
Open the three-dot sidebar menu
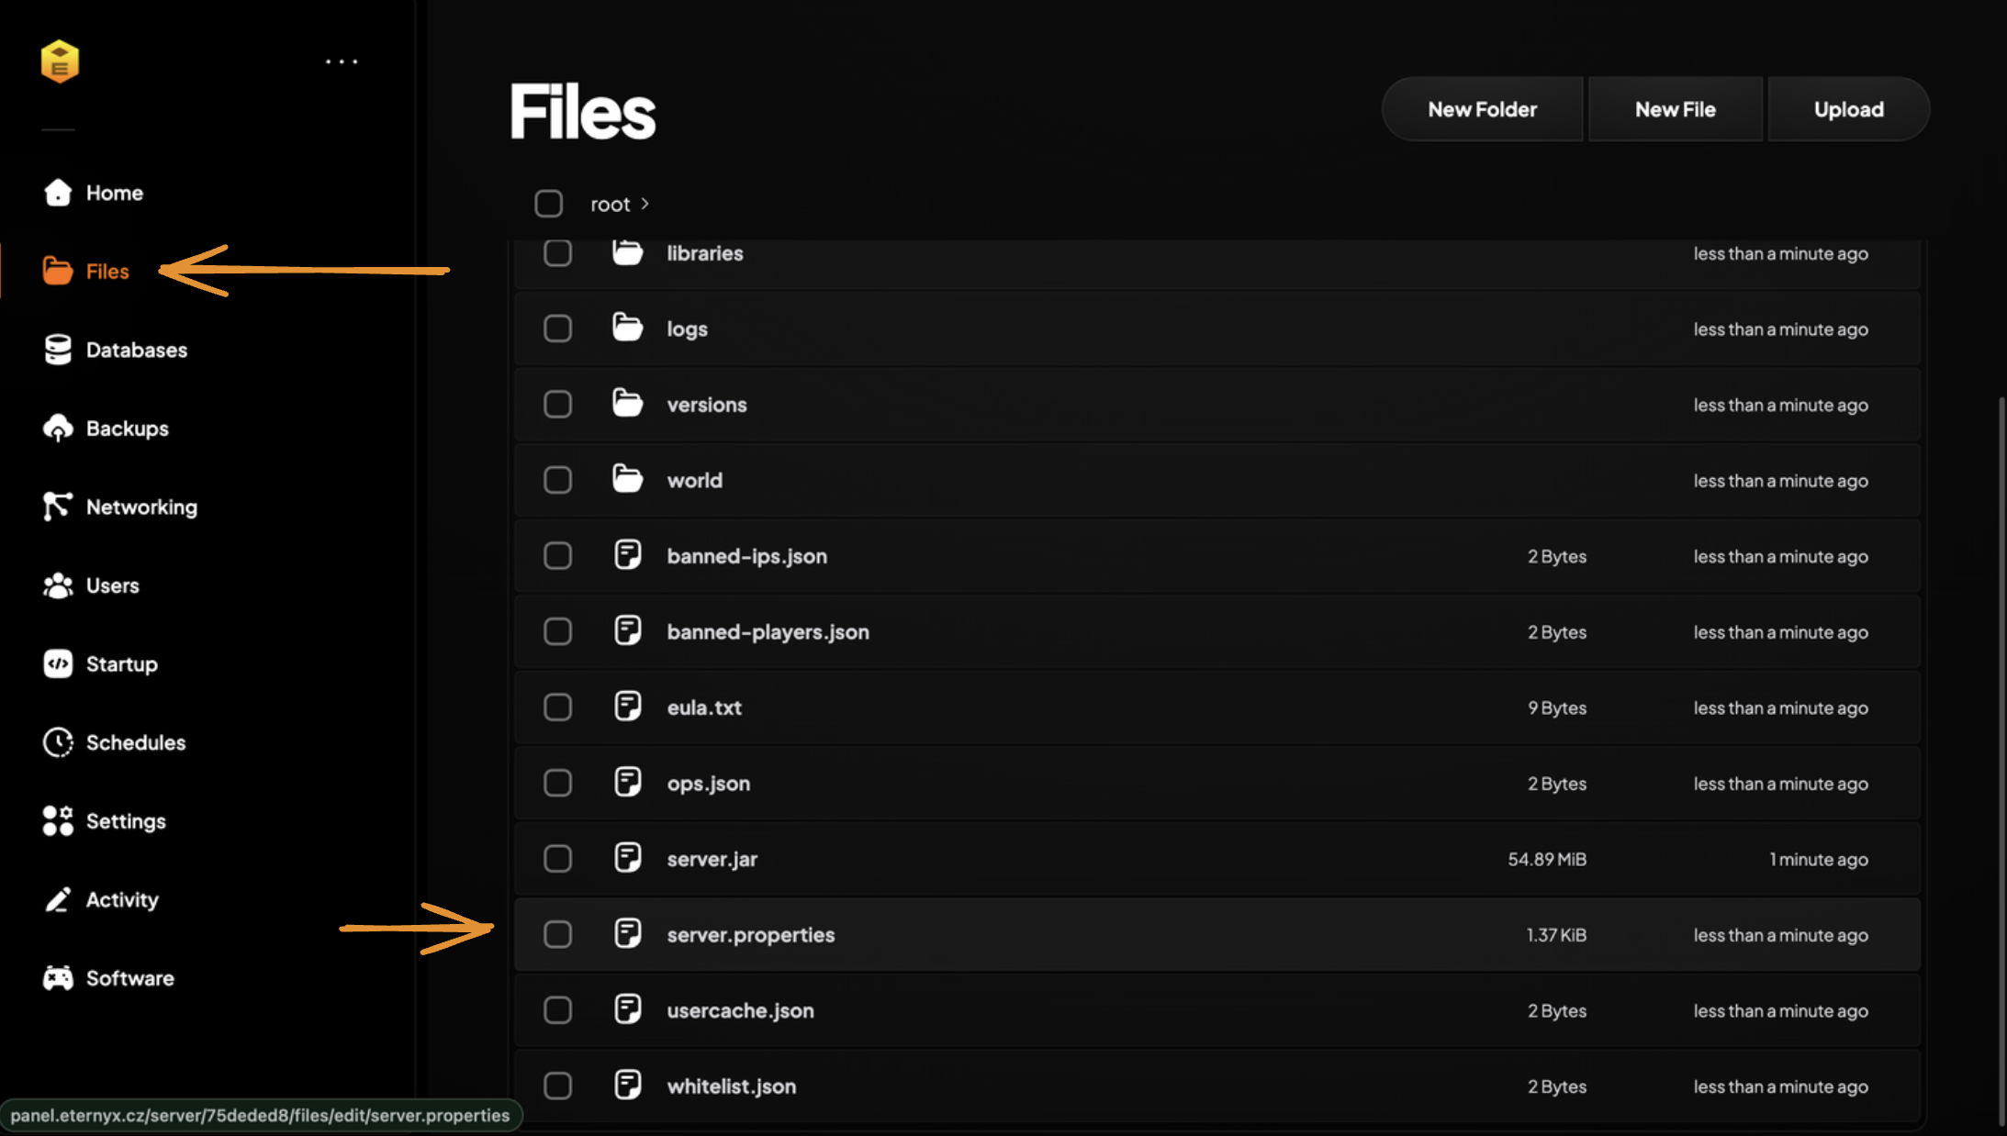(342, 61)
